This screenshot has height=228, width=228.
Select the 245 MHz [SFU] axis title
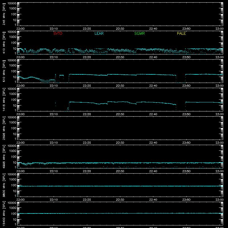(4, 14)
